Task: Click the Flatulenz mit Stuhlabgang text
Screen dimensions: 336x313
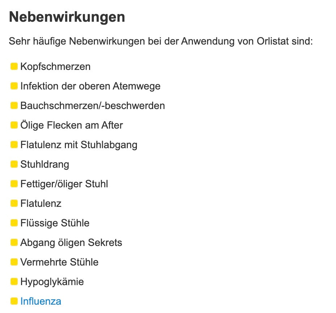Action: tap(79, 145)
